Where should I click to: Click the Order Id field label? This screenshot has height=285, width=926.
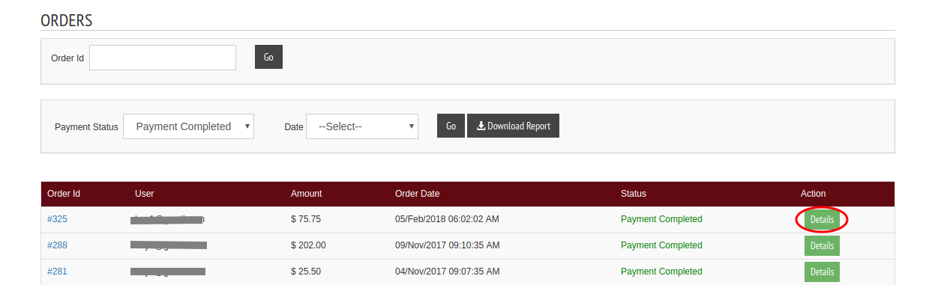[67, 58]
